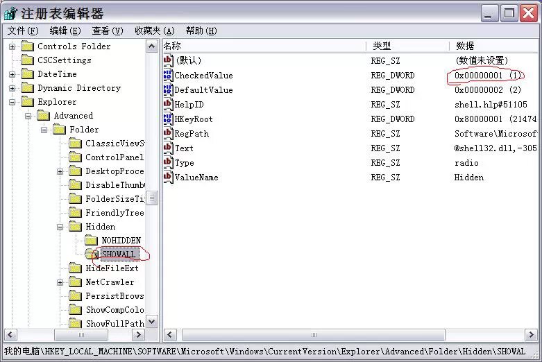Click the 0x00000002 (2) data value
Screen dimensions: 542x362
tap(488, 90)
